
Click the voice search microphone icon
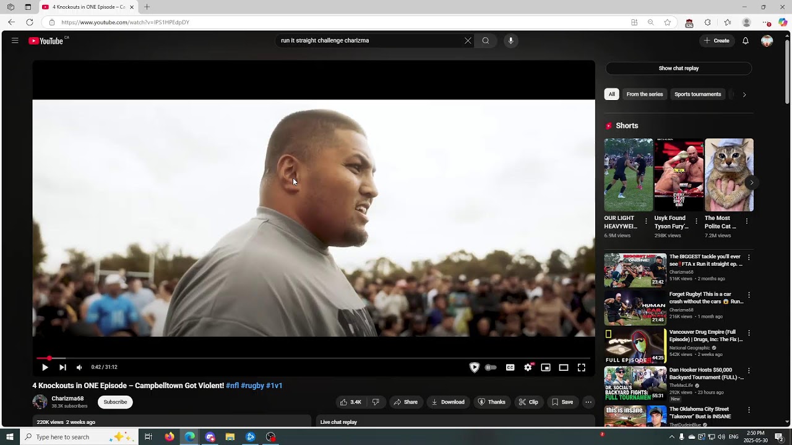510,41
